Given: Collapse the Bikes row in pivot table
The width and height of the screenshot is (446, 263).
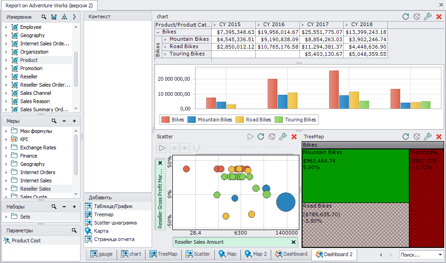Looking at the screenshot, I should (x=158, y=33).
